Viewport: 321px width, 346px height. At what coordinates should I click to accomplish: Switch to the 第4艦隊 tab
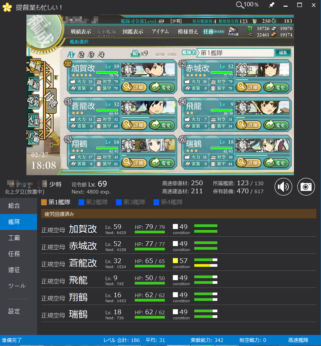[x=168, y=202]
